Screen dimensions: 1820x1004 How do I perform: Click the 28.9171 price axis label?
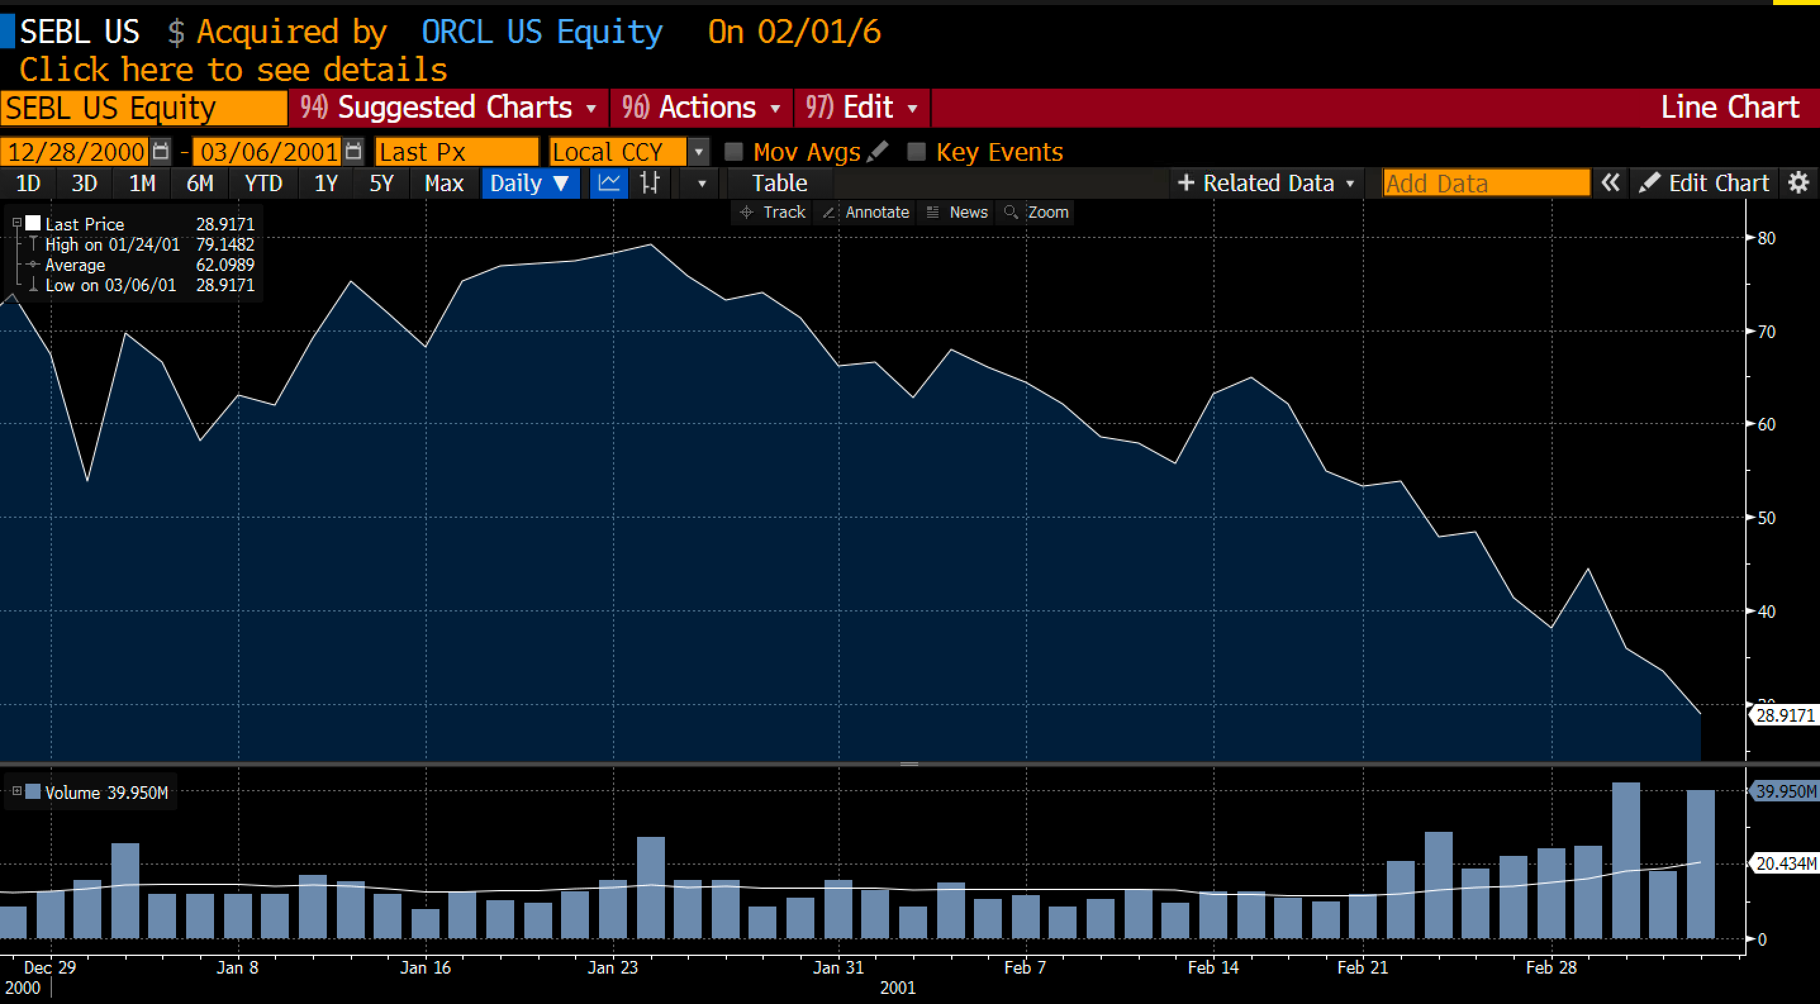tap(1783, 715)
